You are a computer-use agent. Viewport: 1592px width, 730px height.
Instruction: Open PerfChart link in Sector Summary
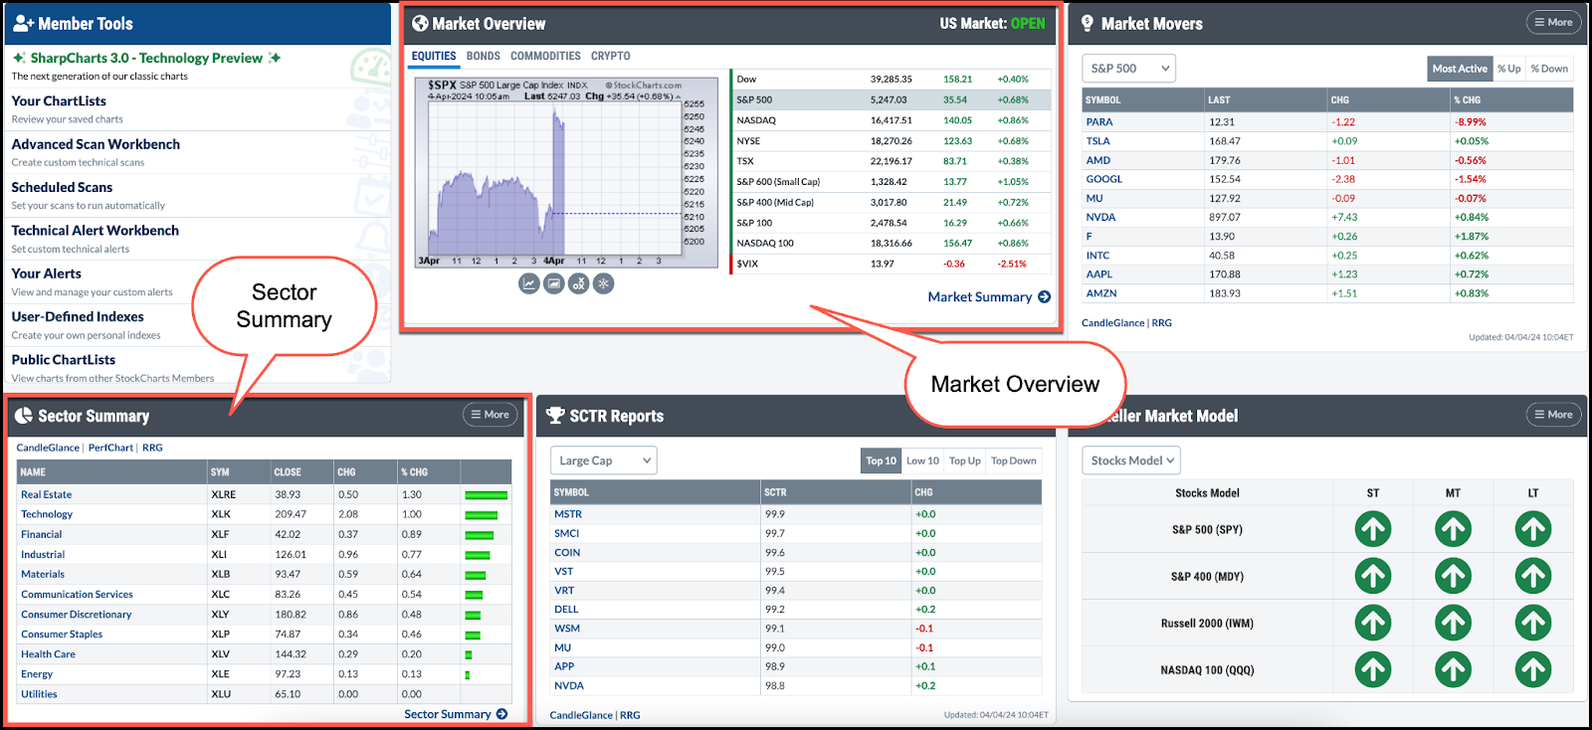[110, 448]
